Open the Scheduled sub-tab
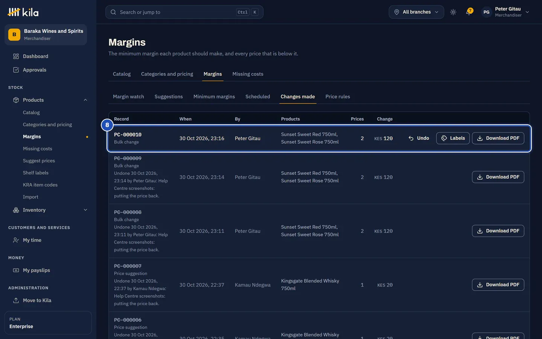The image size is (542, 339). pyautogui.click(x=258, y=97)
